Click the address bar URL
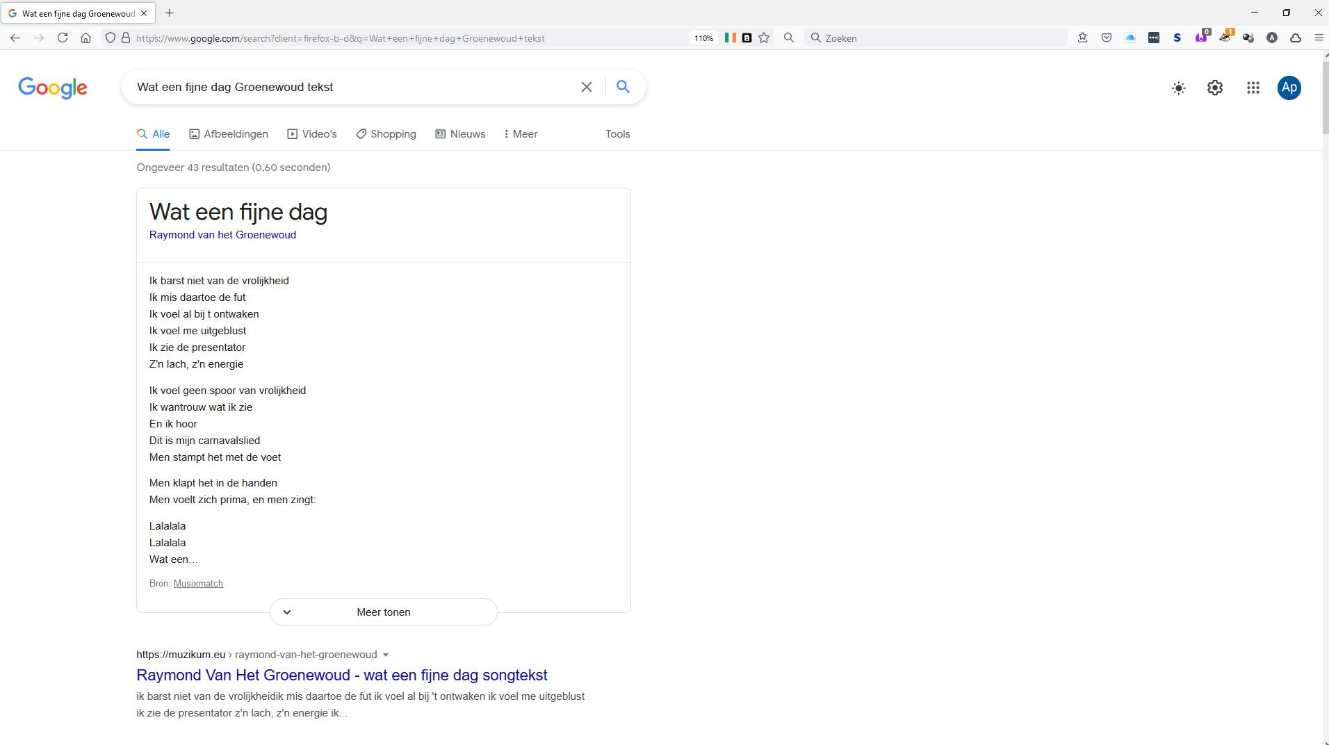 coord(341,38)
